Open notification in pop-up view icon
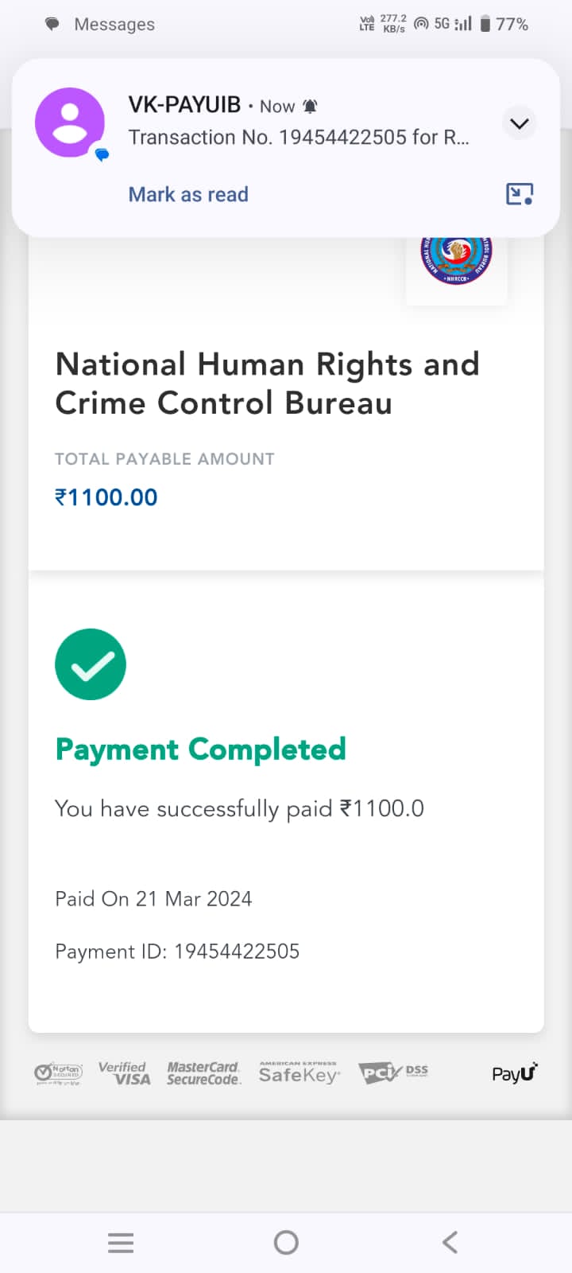Screen dimensions: 572x1273 coord(520,194)
